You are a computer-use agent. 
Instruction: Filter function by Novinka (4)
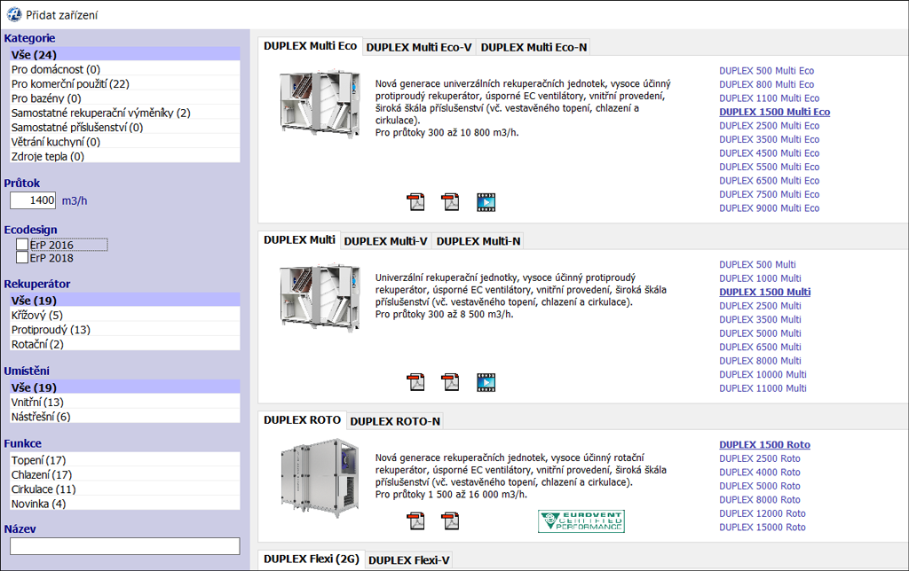(124, 504)
